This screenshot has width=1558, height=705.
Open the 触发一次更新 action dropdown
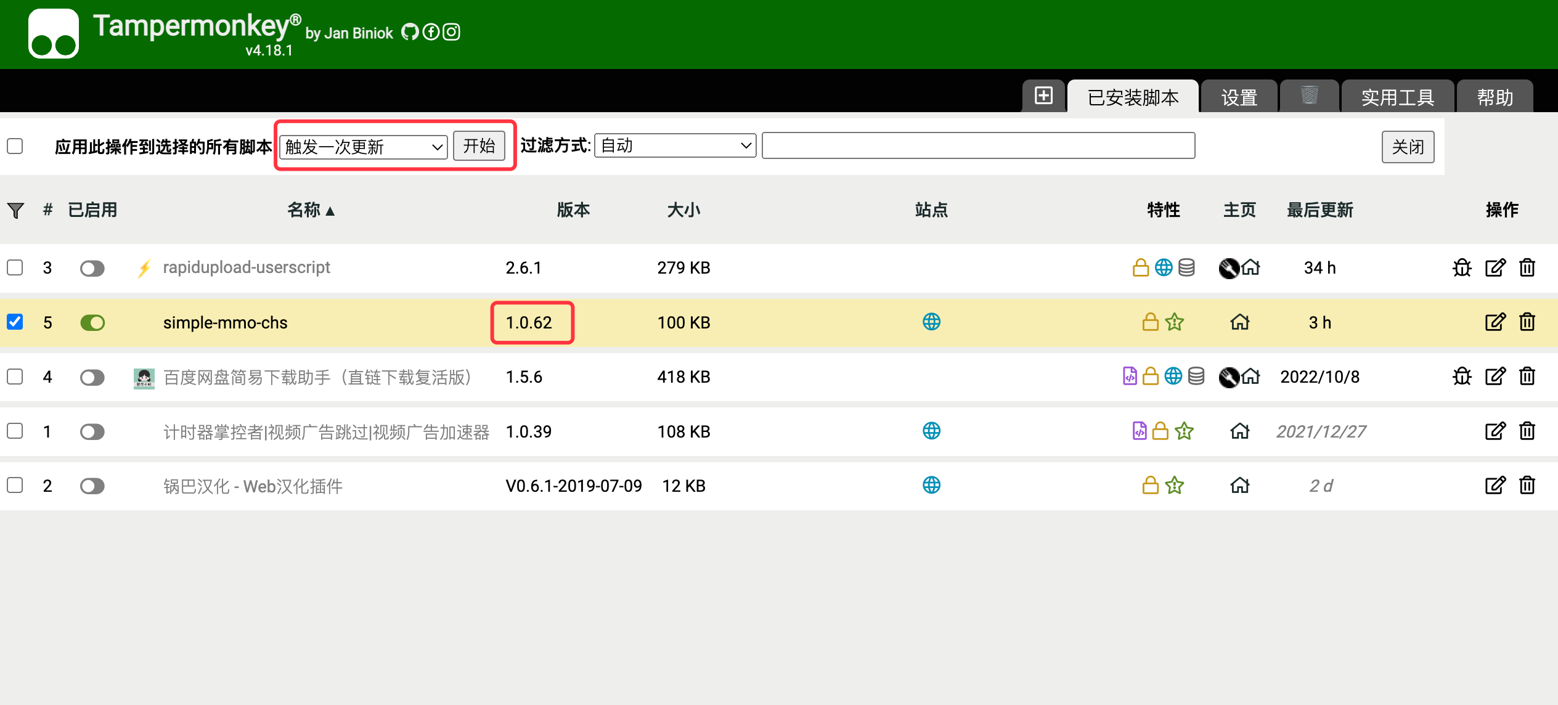coord(364,147)
